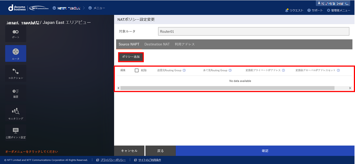The height and width of the screenshot is (164, 355).
Task: Open the サイトのご利用条件 link
Action: coord(149,160)
